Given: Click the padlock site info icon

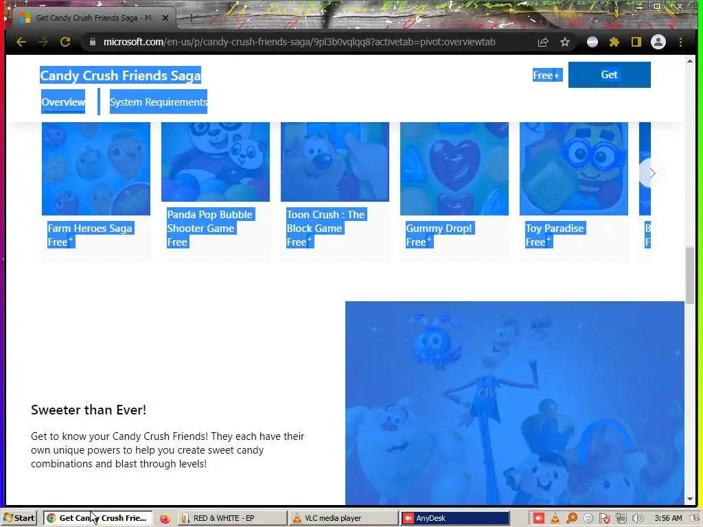Looking at the screenshot, I should point(93,42).
